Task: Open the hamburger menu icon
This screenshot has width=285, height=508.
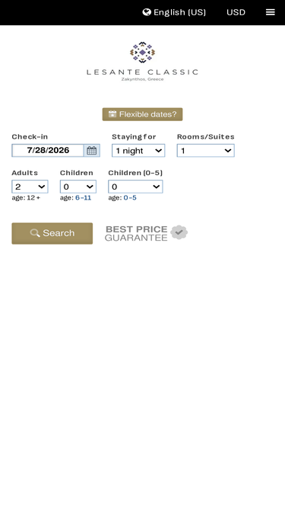Action: 270,12
